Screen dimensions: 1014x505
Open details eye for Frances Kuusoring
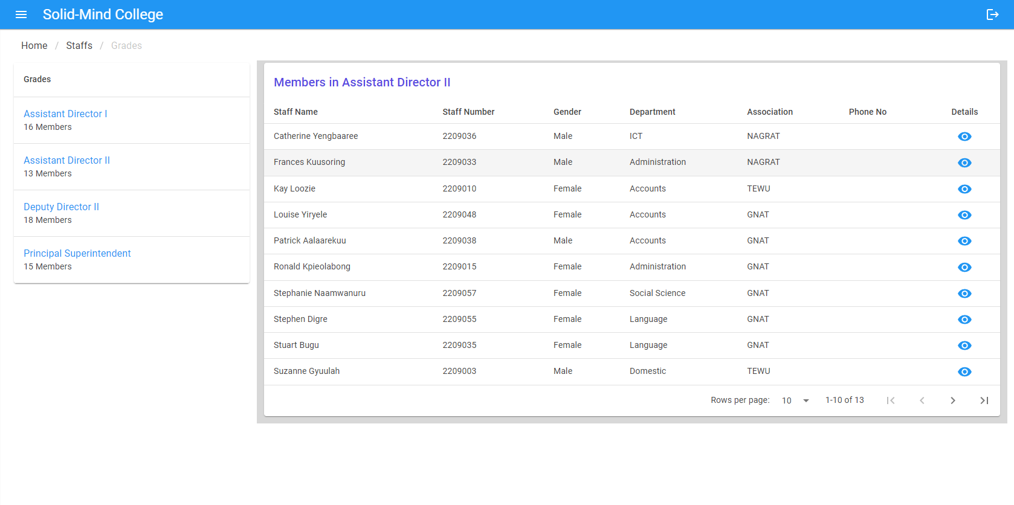click(x=964, y=162)
